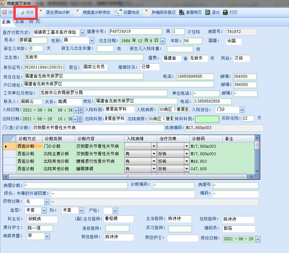Switch to the 附页 tab
This screenshot has width=289, height=253.
(x=34, y=22)
